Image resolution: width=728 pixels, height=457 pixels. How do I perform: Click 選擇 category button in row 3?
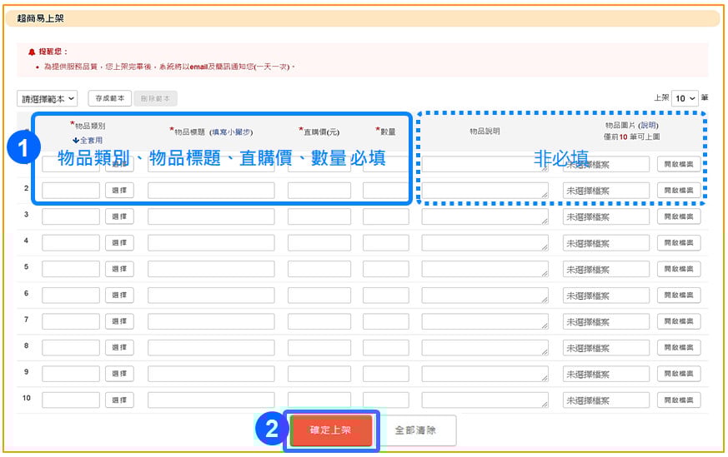(x=119, y=216)
